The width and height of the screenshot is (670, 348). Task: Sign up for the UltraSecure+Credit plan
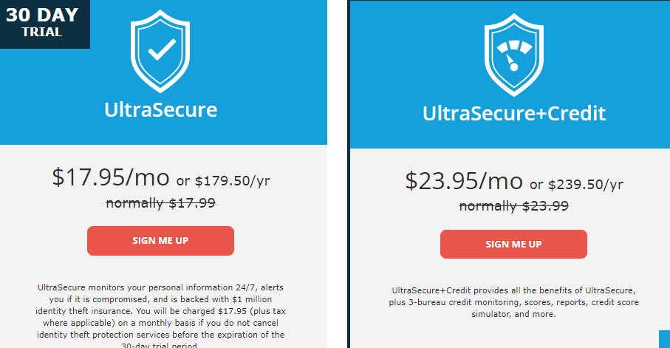tap(513, 244)
